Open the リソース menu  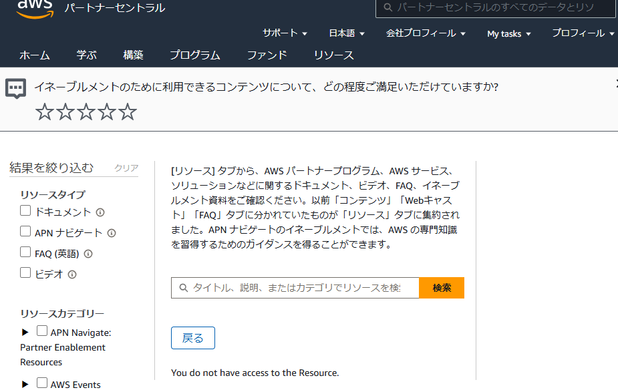click(x=334, y=55)
